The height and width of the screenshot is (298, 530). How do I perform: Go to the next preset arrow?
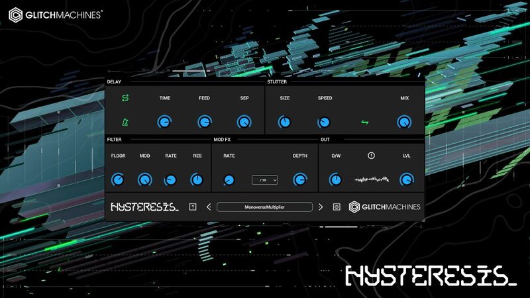(321, 207)
